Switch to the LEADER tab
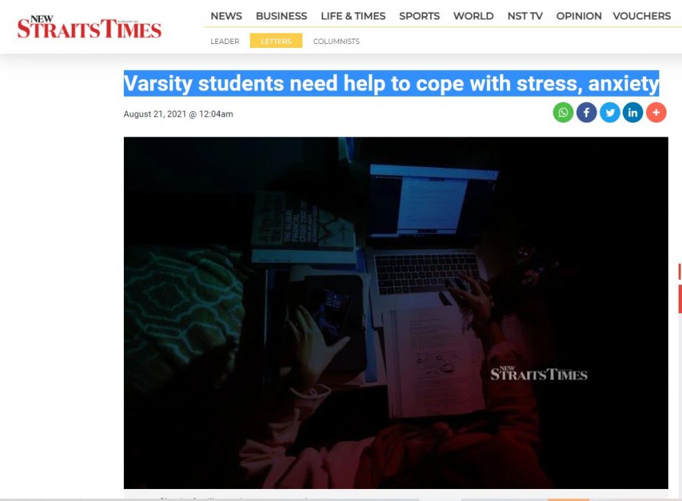Screen dimensions: 682x501 tap(225, 41)
